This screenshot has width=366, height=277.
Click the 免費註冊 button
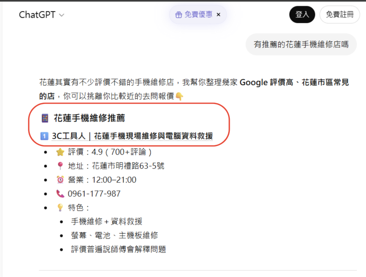tap(340, 14)
